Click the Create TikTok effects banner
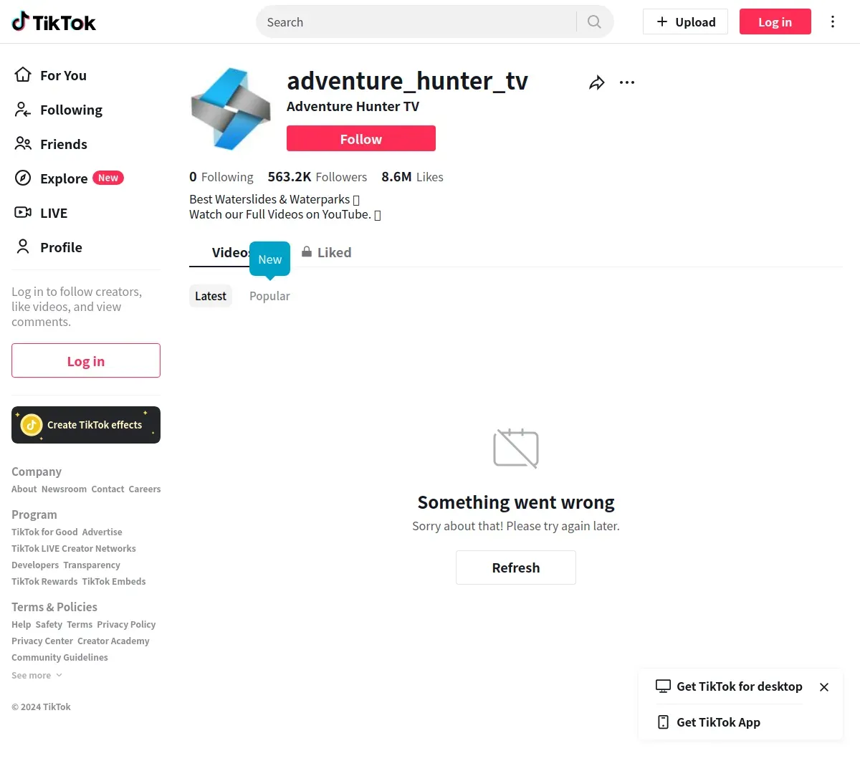 point(86,425)
